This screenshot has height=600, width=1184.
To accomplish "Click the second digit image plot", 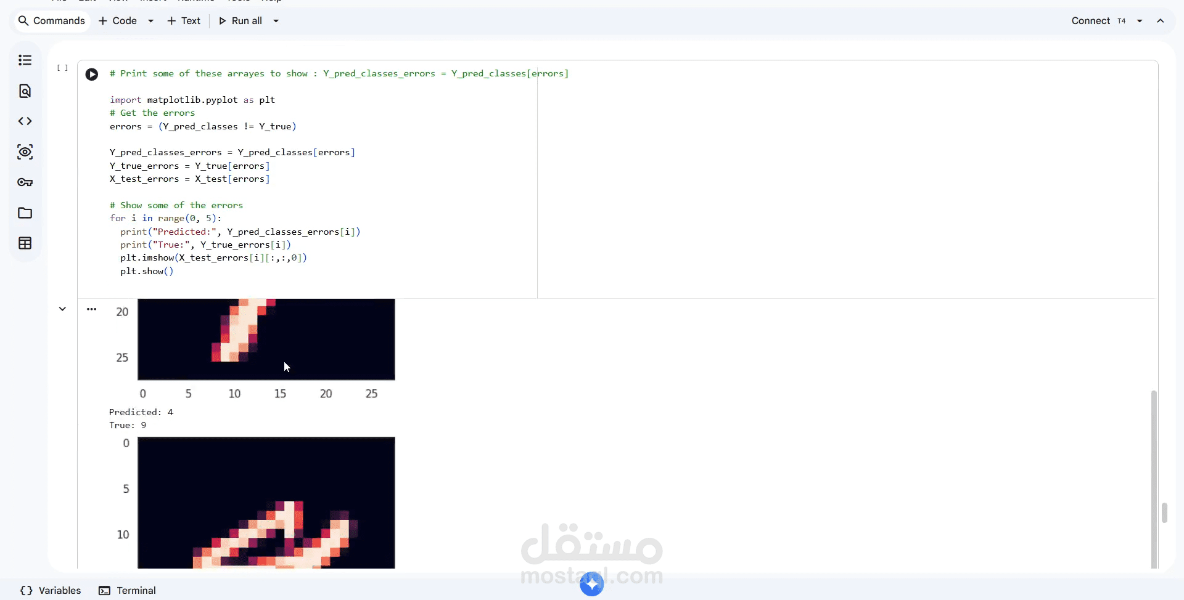I will tap(266, 503).
